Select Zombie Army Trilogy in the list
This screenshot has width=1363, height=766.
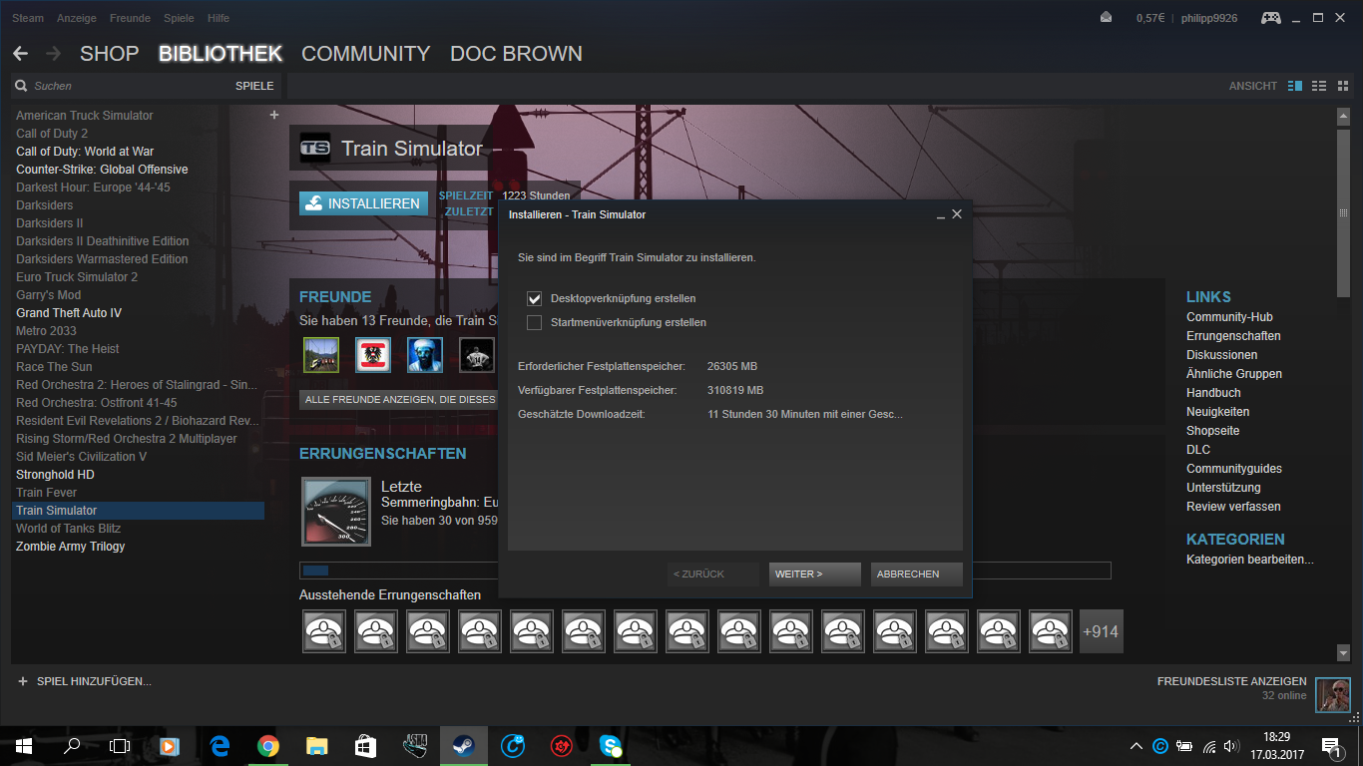pos(71,547)
